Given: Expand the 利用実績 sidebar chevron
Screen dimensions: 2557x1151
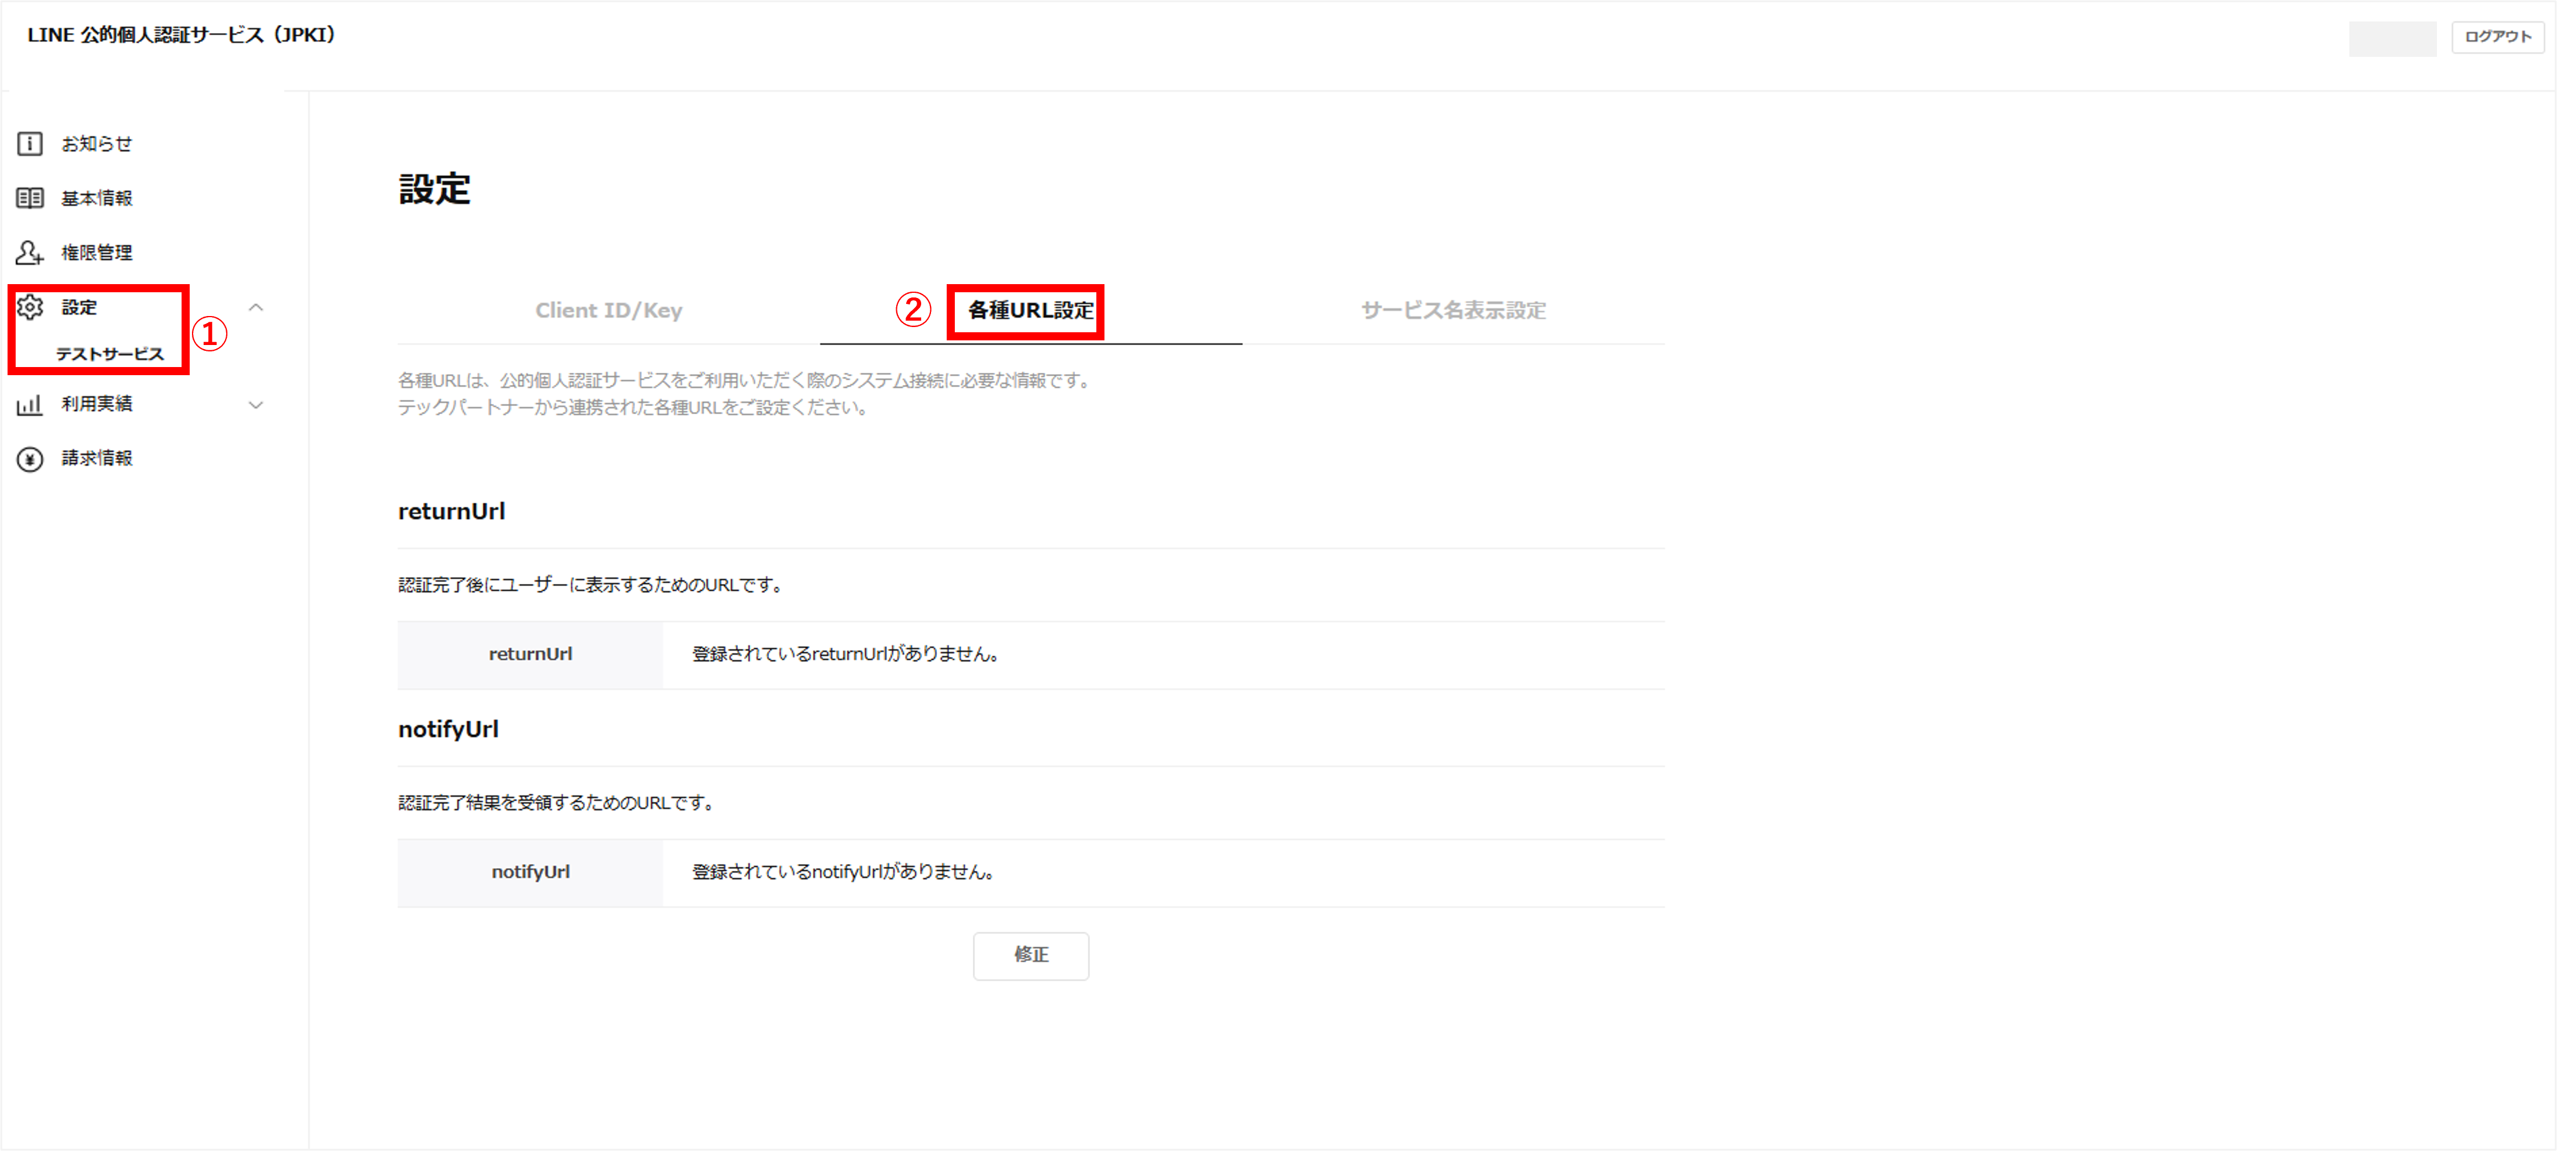Looking at the screenshot, I should coord(256,405).
